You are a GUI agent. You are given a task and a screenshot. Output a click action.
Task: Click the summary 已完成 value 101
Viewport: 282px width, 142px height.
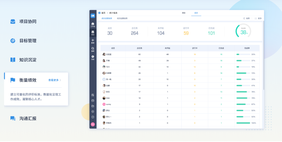coord(211,33)
